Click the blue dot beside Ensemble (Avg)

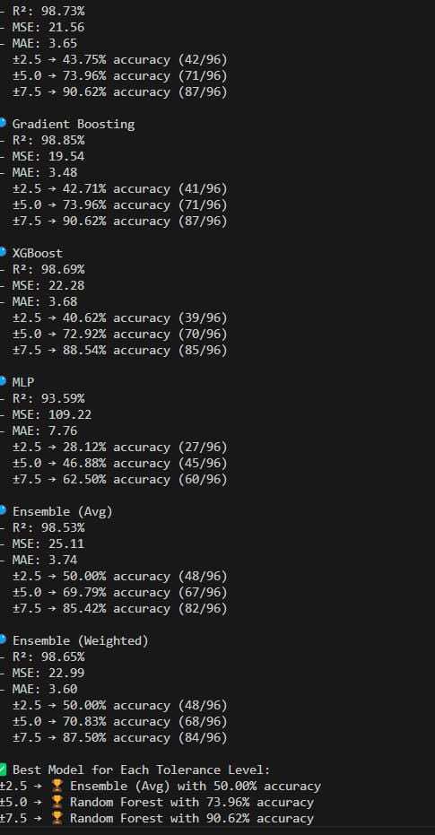coord(2,510)
